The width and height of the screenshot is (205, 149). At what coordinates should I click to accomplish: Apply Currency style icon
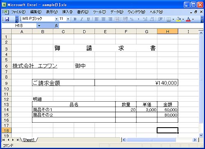[125, 19]
